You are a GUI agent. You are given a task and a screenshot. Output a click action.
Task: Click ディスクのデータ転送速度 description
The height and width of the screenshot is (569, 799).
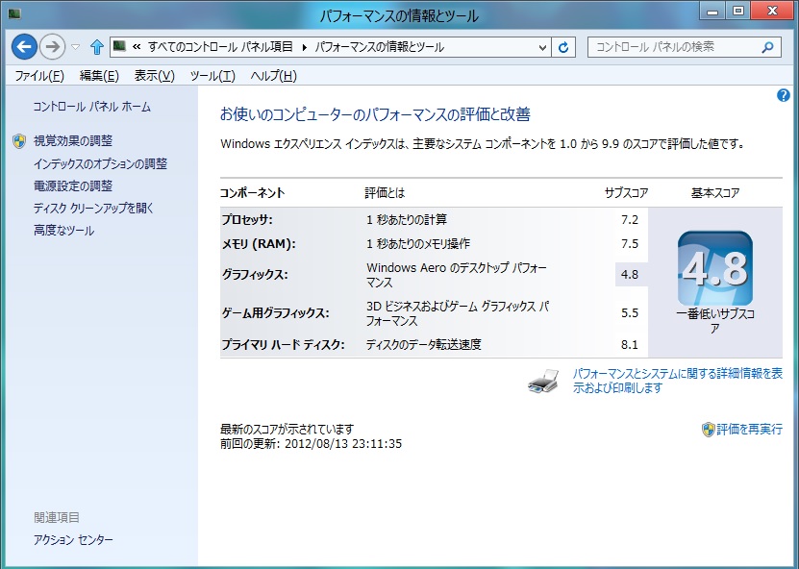(x=423, y=345)
